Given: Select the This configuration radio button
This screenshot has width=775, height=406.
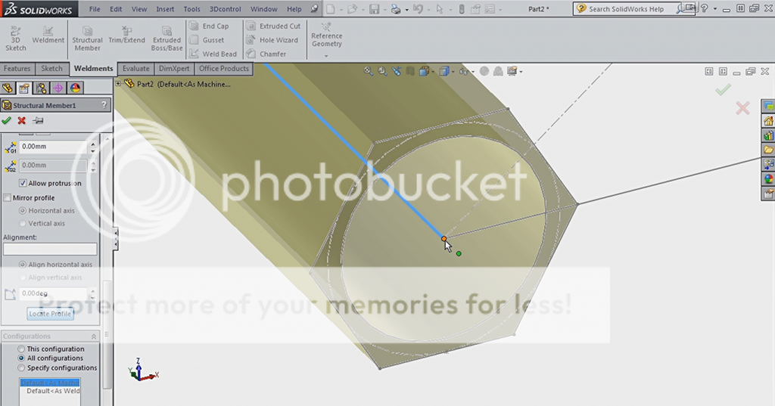Looking at the screenshot, I should pos(21,349).
